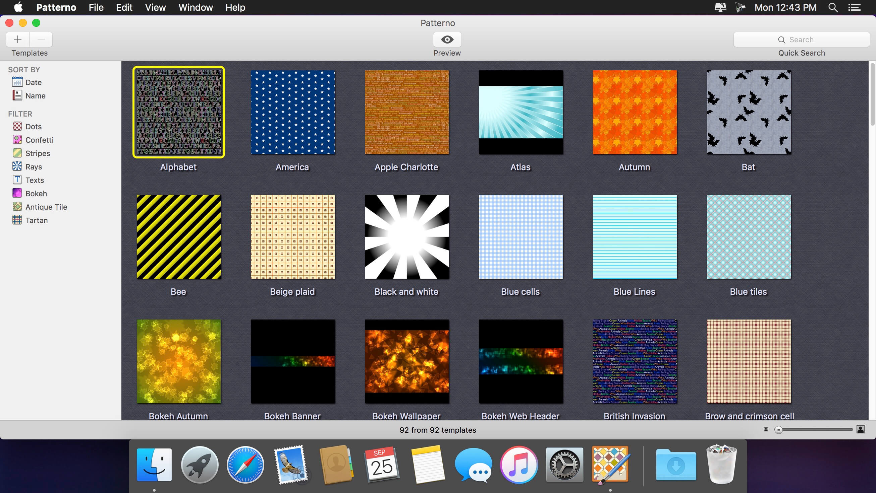The image size is (876, 493).
Task: Expand the FILTER section sidebar
Action: [19, 114]
